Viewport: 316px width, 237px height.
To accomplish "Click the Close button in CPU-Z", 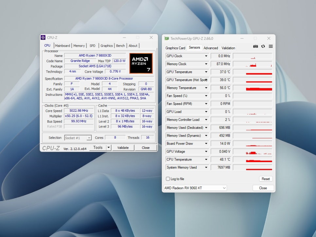I will [x=146, y=148].
